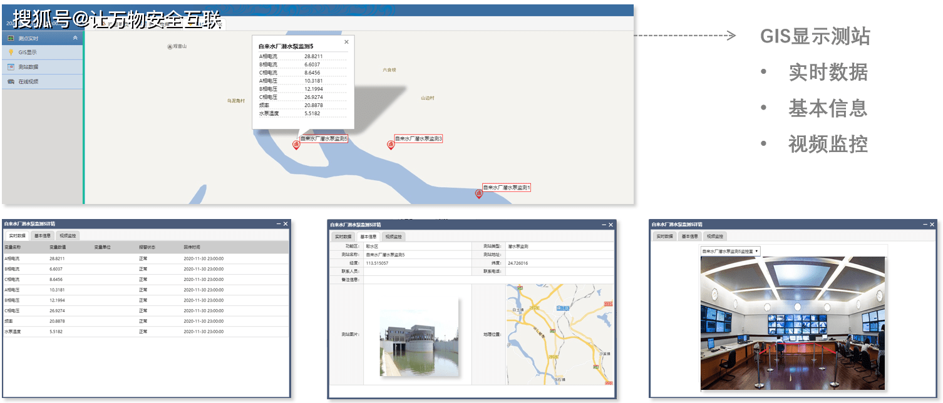Click the longitude value 113.515057
The height and width of the screenshot is (403, 943).
click(x=377, y=263)
